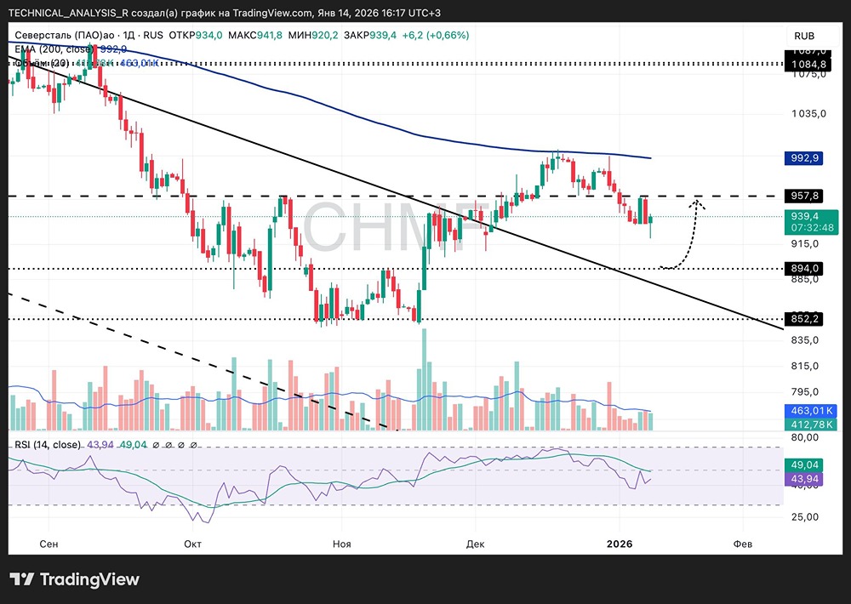
Task: Click the ОТКР 934,0 open value
Action: 196,35
